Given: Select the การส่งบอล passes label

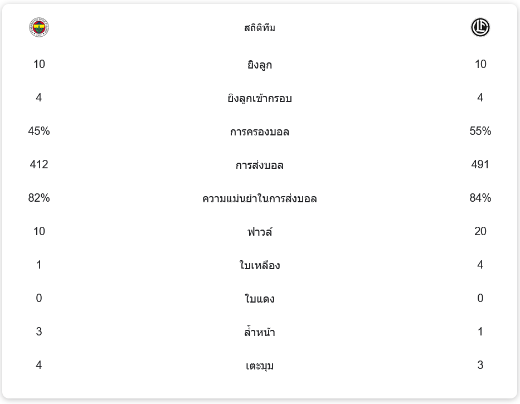Looking at the screenshot, I should 260,165.
